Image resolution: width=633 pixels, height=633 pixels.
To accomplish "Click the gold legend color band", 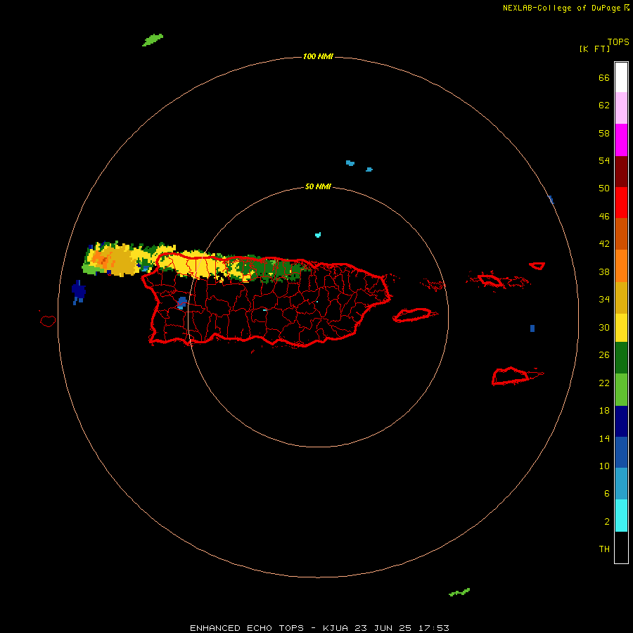I will pyautogui.click(x=621, y=297).
